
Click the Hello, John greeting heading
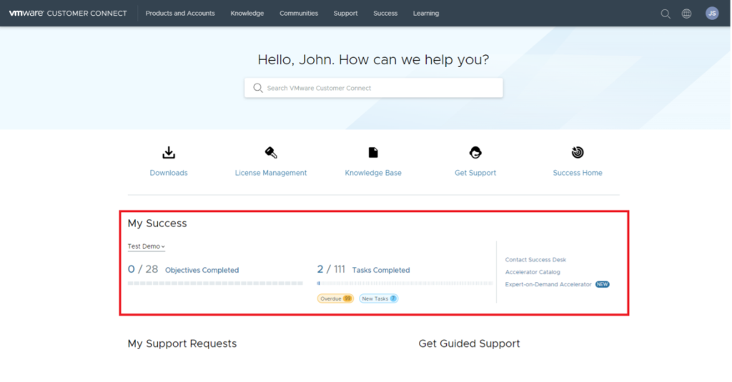[373, 60]
